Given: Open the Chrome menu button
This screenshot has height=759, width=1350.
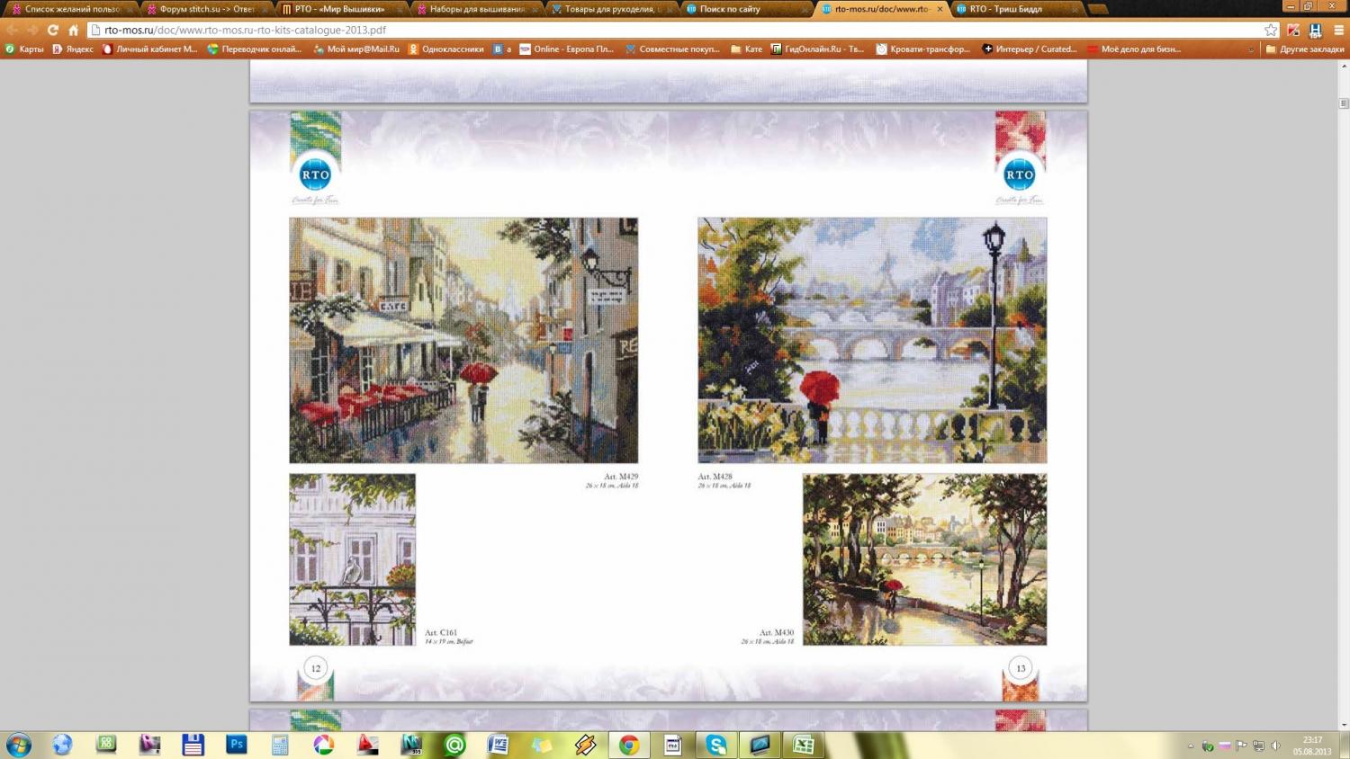Looking at the screenshot, I should pos(1338,30).
